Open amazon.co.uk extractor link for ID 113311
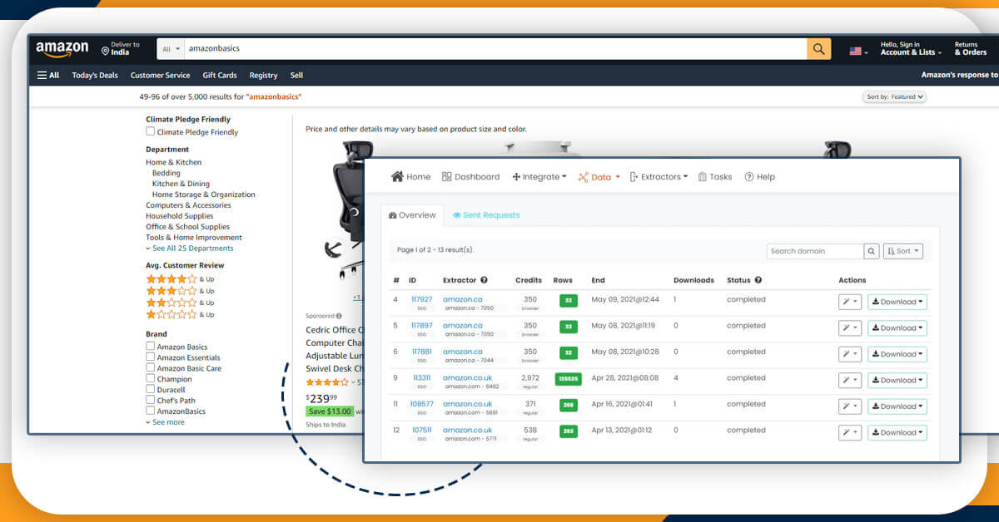This screenshot has height=522, width=999. pyautogui.click(x=467, y=377)
